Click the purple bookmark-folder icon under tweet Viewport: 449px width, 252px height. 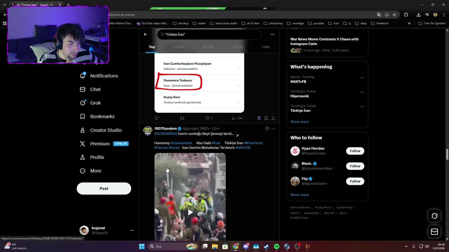(x=259, y=118)
